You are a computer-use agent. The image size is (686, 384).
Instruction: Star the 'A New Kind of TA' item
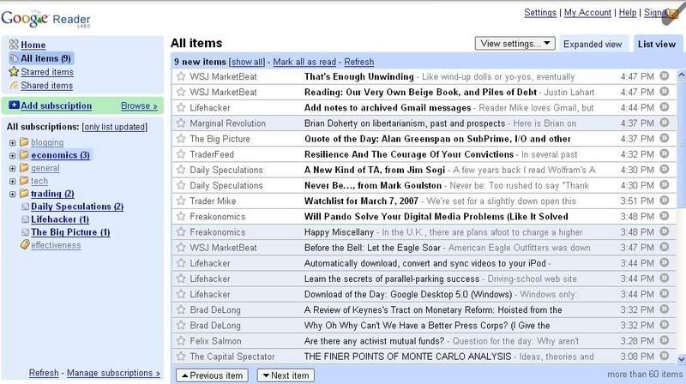181,170
